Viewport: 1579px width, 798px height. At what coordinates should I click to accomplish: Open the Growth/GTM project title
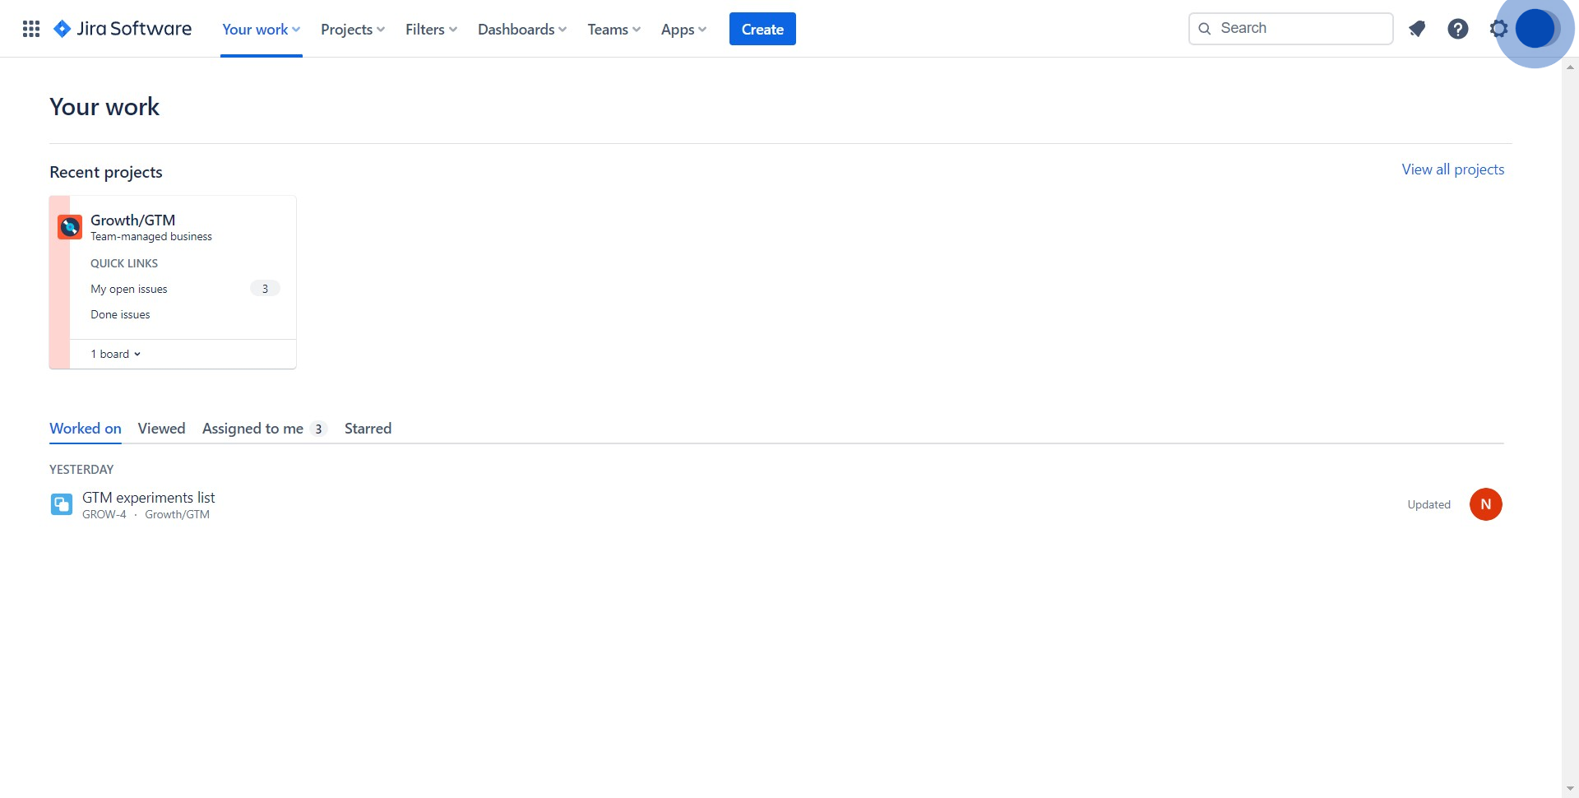point(132,220)
